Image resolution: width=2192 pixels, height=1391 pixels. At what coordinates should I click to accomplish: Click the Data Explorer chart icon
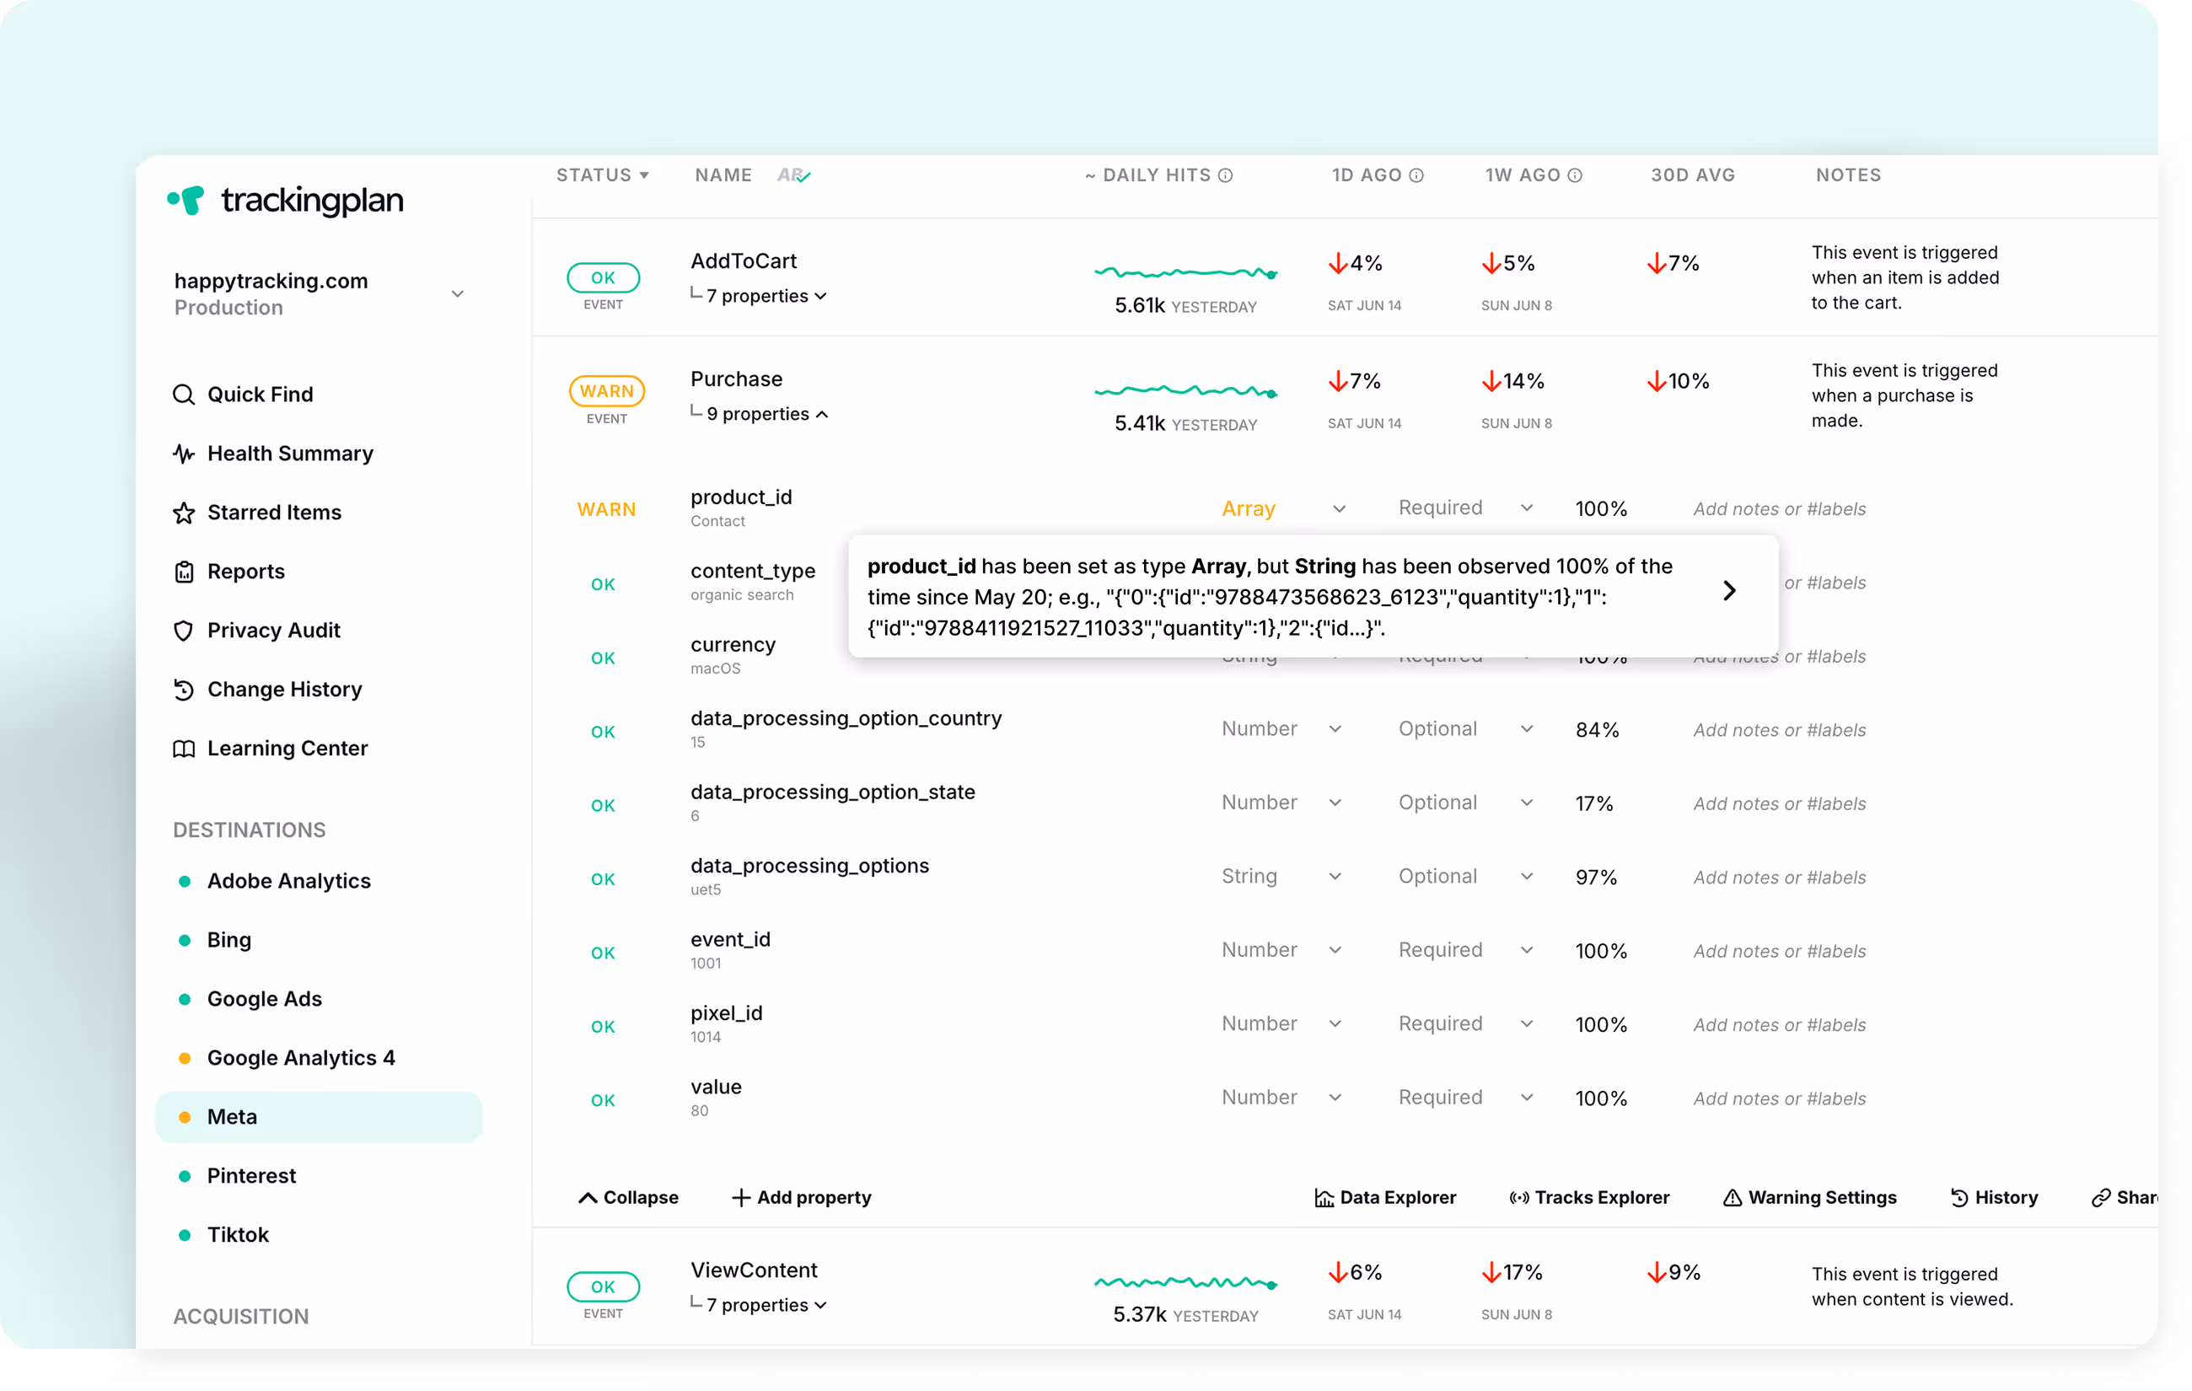[1324, 1197]
